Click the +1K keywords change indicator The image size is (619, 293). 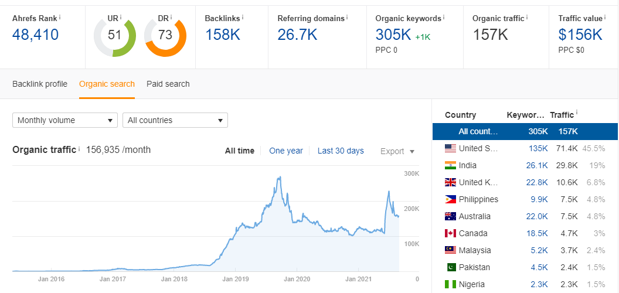point(423,37)
